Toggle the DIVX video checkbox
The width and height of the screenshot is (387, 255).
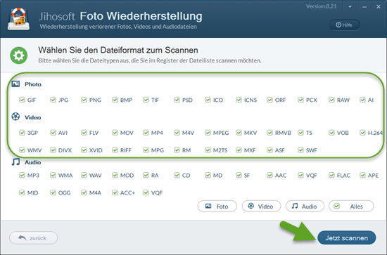pos(53,150)
